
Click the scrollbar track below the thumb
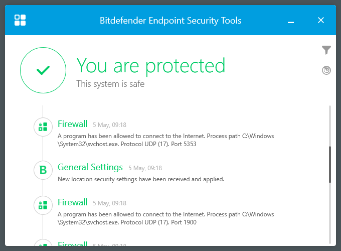pos(329,211)
